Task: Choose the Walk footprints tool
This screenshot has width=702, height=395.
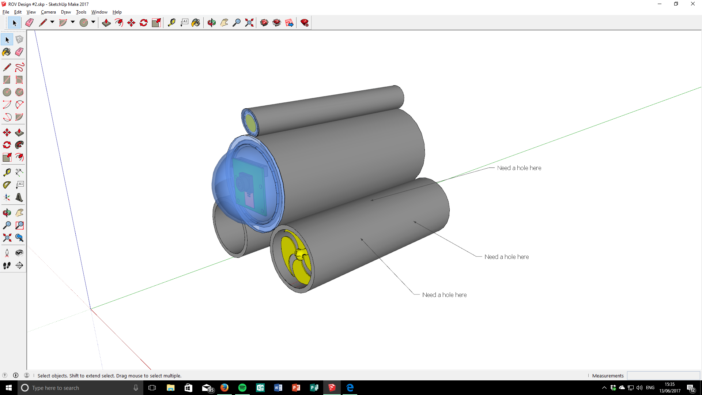Action: click(x=7, y=266)
